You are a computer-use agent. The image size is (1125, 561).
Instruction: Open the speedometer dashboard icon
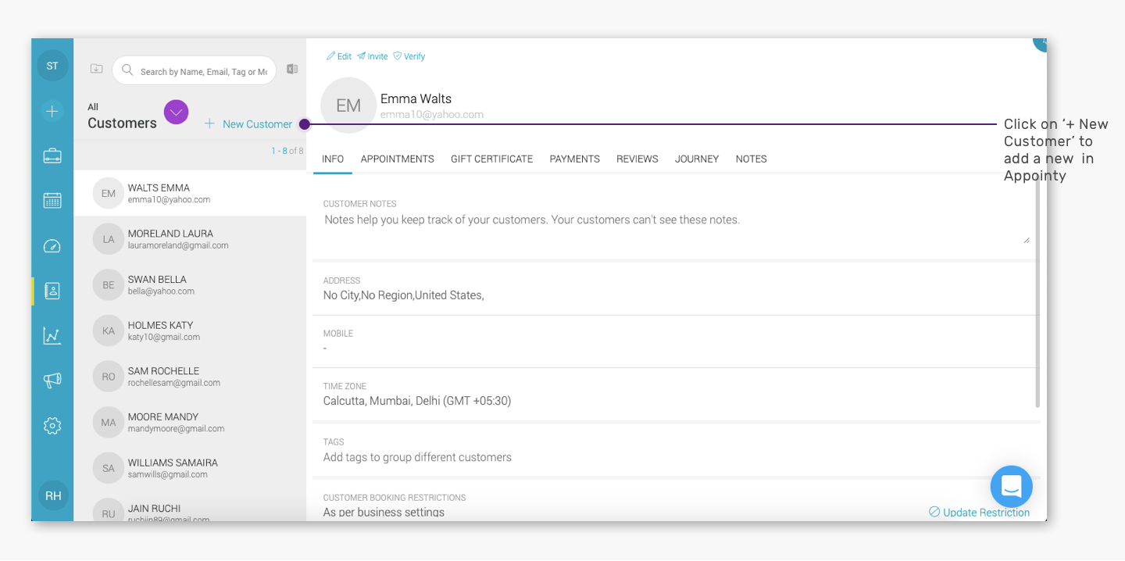pyautogui.click(x=52, y=246)
